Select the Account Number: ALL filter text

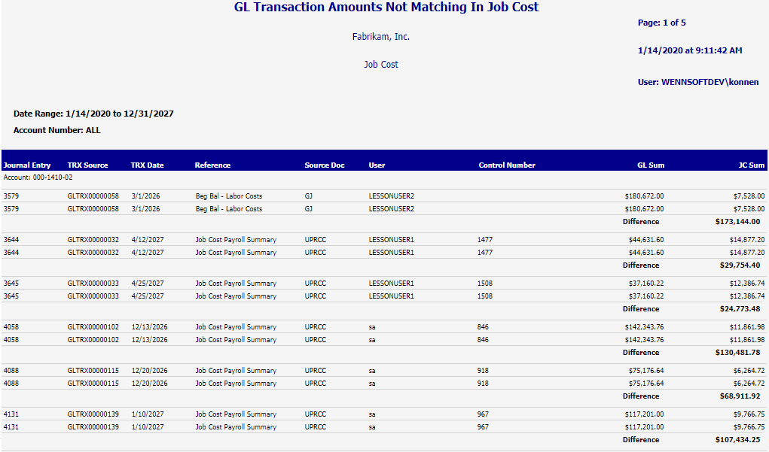coord(56,130)
